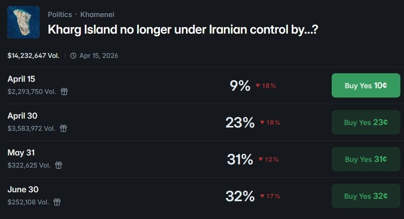404x219 pixels.
Task: Click the gift icon beside May 31 volume
Action: [x=59, y=165]
